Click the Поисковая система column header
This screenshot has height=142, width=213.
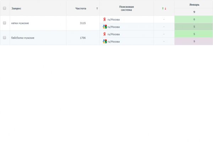click(126, 8)
